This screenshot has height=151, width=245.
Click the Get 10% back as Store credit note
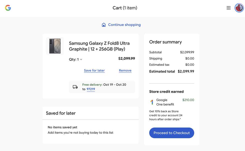[166, 115]
